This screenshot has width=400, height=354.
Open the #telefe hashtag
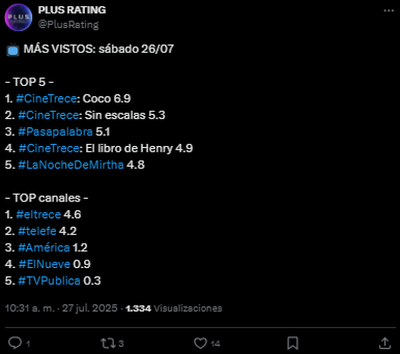pyautogui.click(x=37, y=231)
